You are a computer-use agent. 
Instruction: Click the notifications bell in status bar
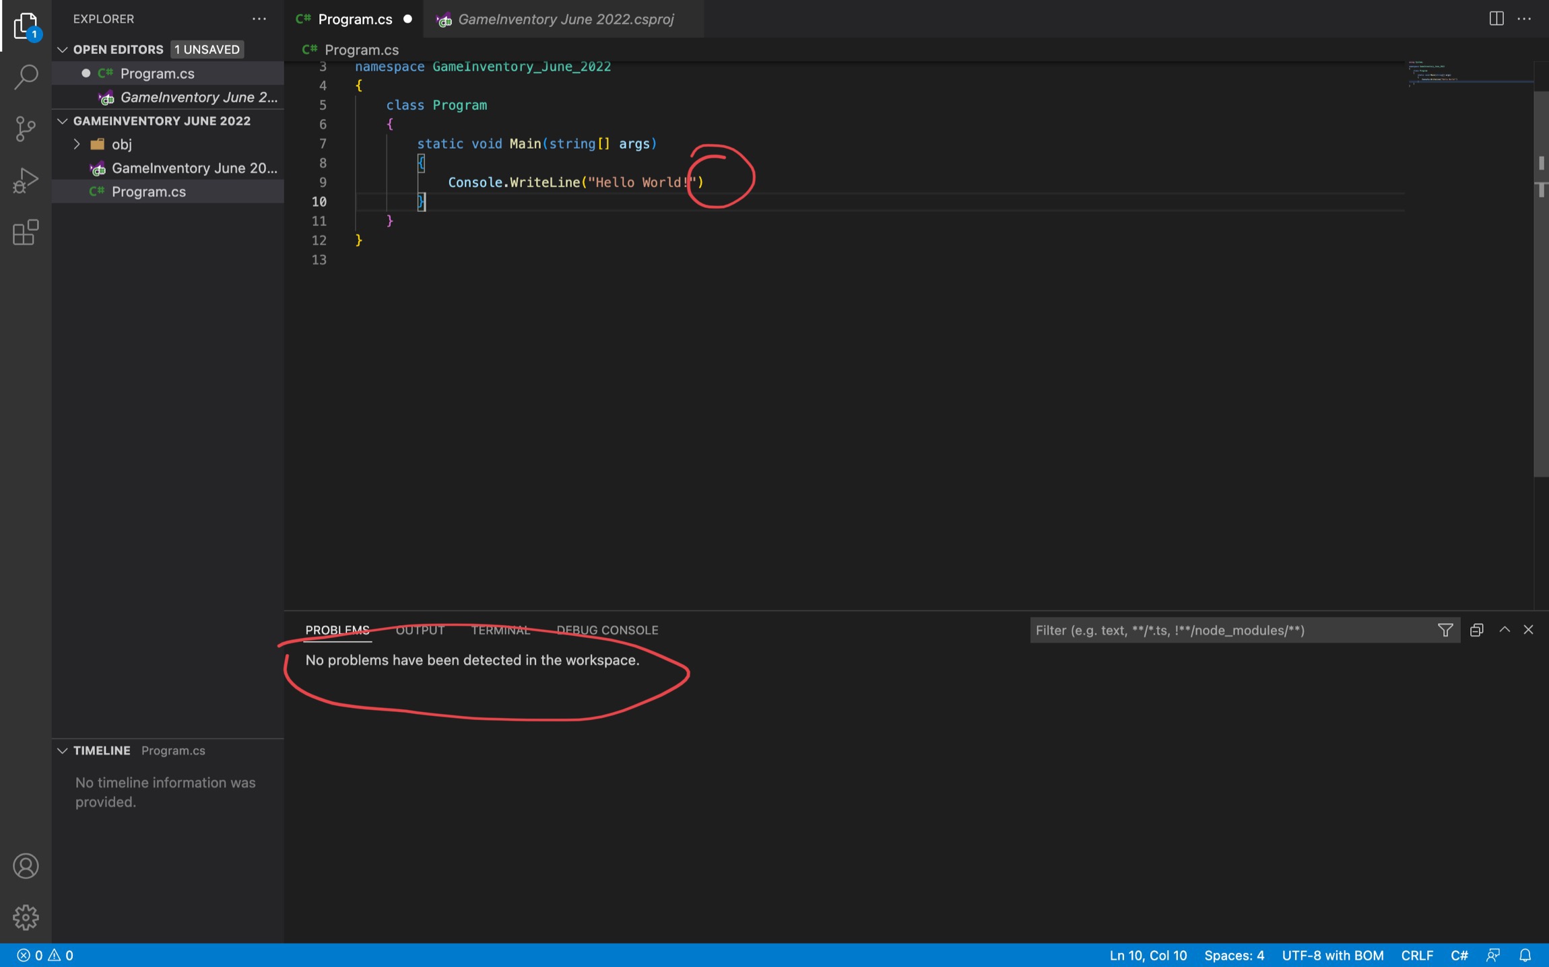[1525, 955]
